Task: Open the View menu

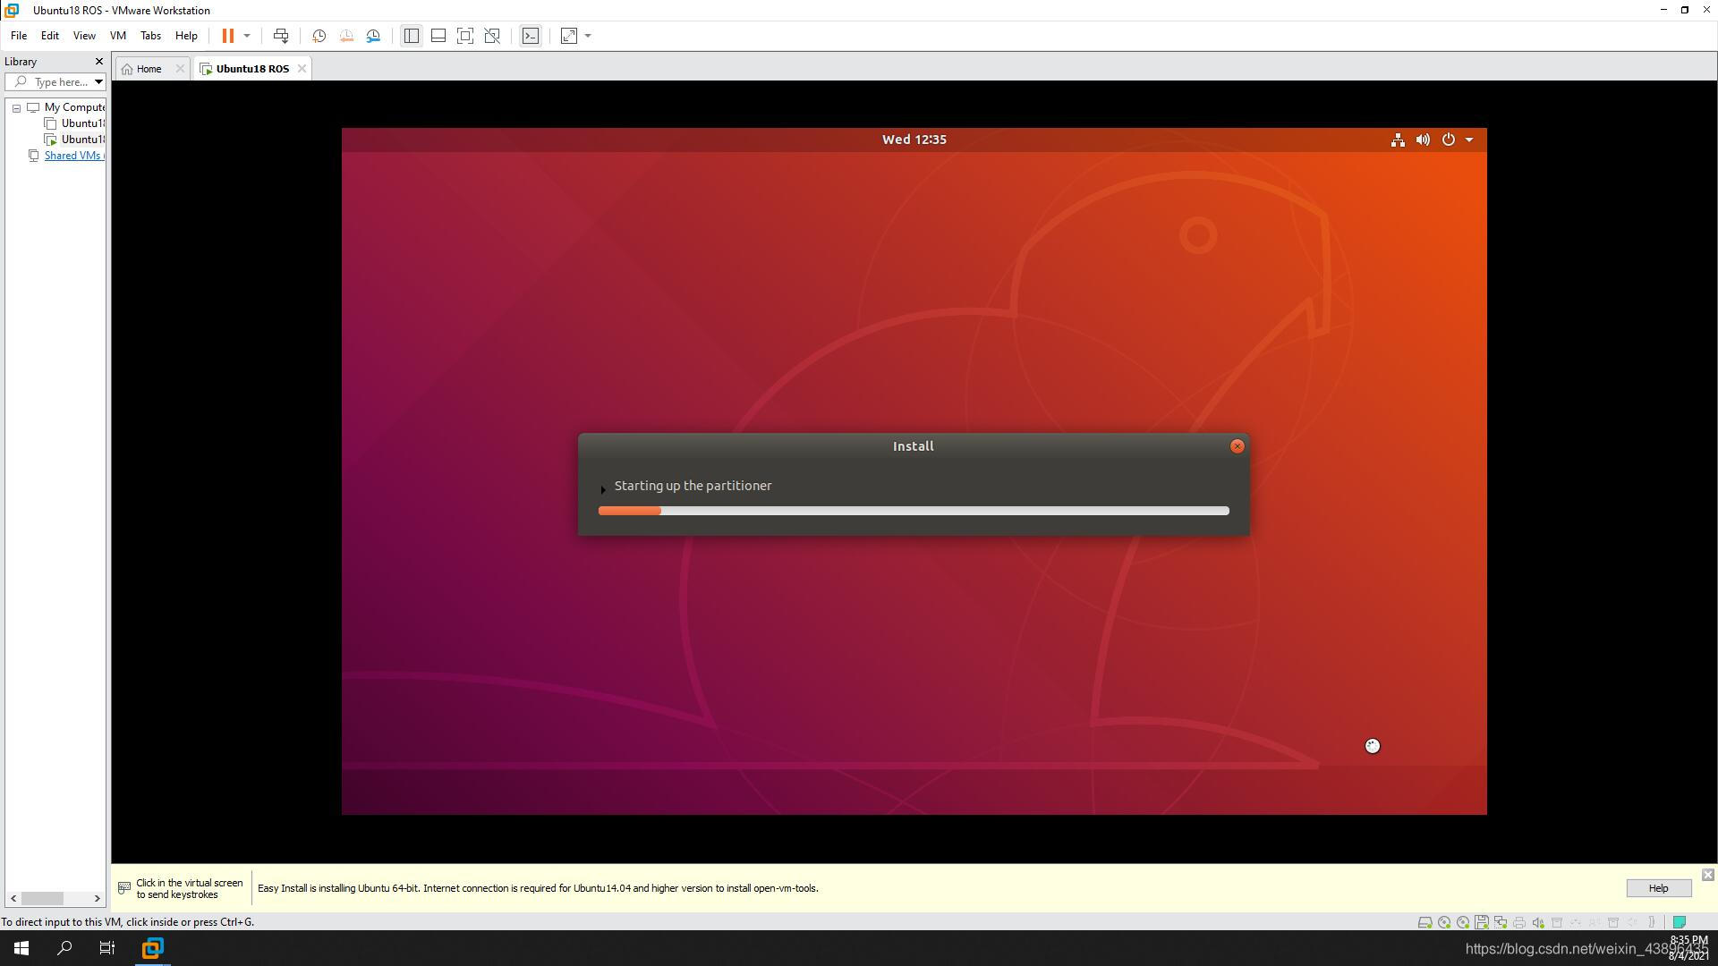Action: [84, 36]
